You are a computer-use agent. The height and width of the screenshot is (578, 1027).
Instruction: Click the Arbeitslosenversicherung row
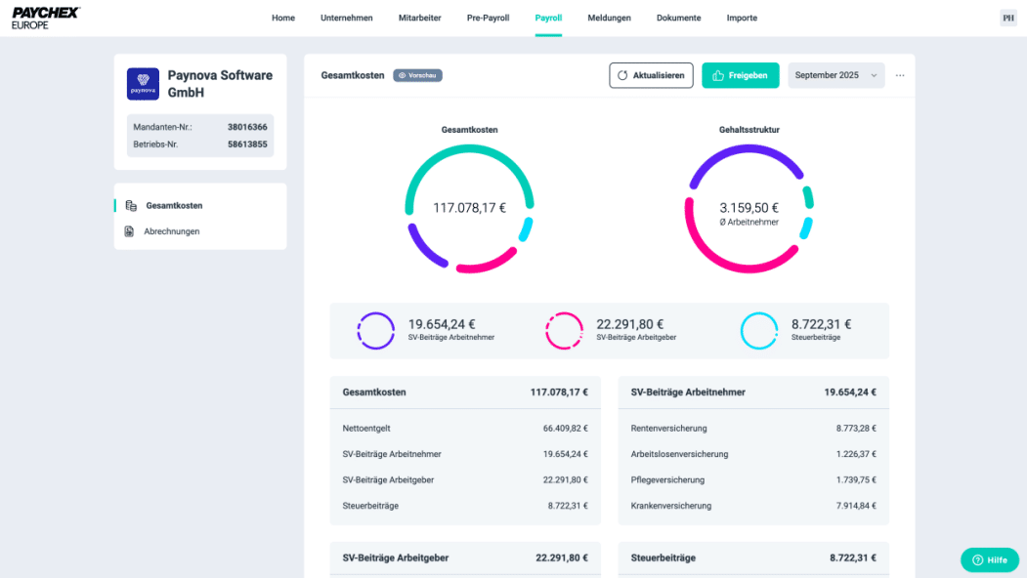(753, 454)
